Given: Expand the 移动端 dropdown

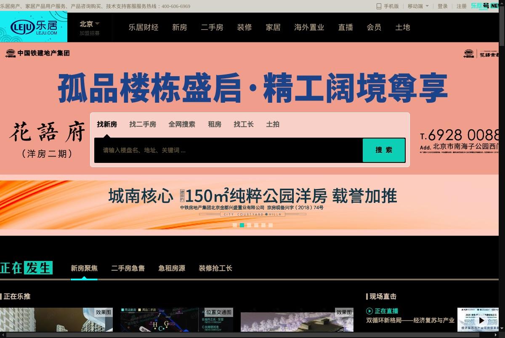Looking at the screenshot, I should tap(418, 6).
